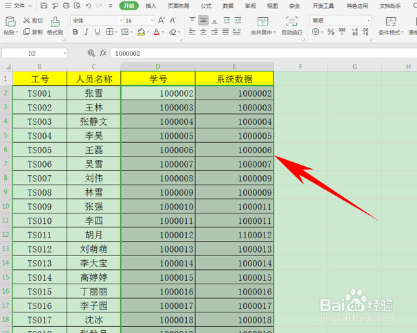Screen dimensions: 417x333
Task: Select column F header
Action: coord(300,67)
